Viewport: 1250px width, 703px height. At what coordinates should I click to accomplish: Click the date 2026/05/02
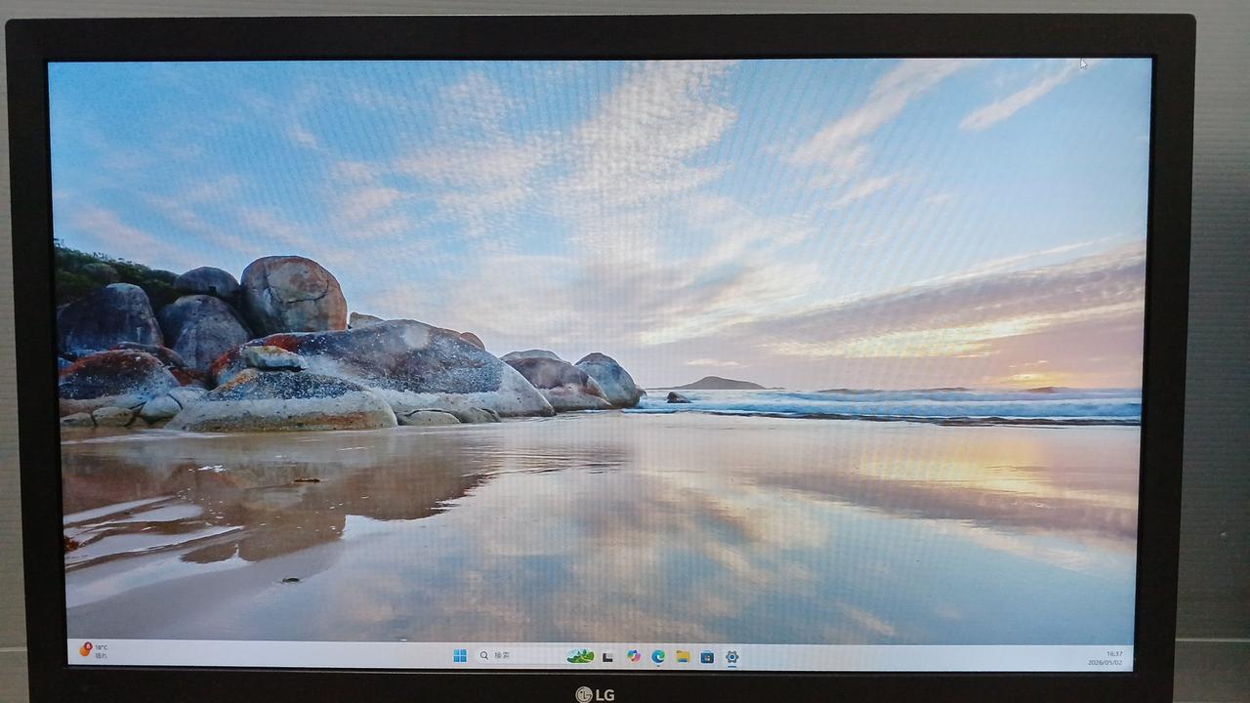click(1105, 662)
